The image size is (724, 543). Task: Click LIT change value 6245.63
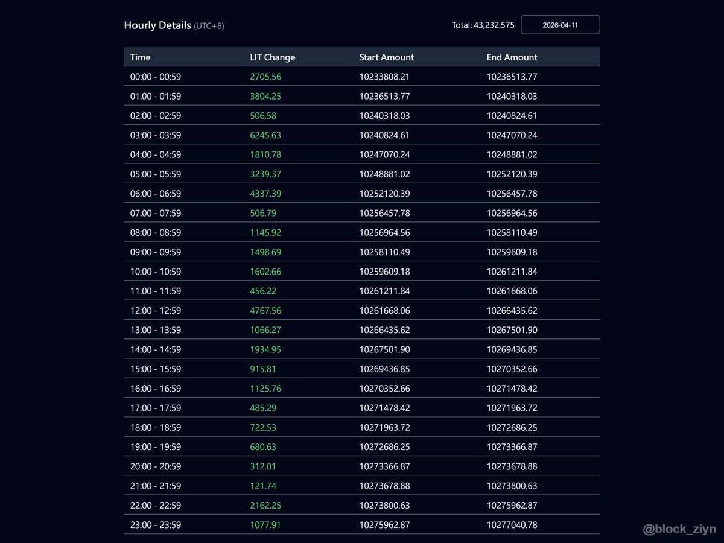(265, 135)
